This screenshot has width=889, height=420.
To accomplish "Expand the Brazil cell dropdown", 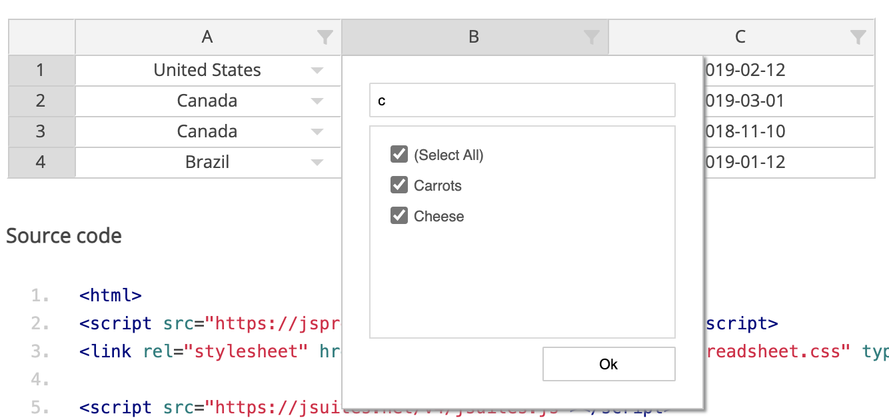I will [318, 162].
